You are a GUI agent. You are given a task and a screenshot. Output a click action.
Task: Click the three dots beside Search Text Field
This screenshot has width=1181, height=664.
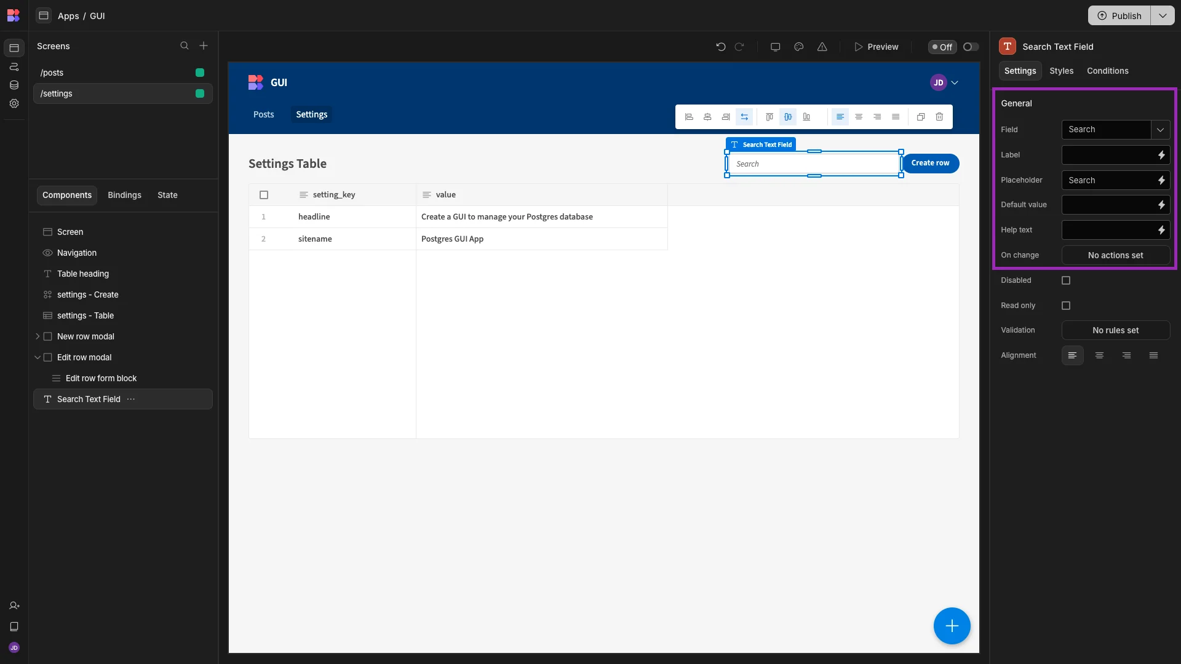tap(131, 399)
